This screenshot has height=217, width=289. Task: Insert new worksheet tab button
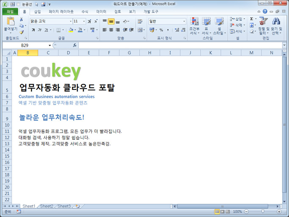pyautogui.click(x=78, y=206)
